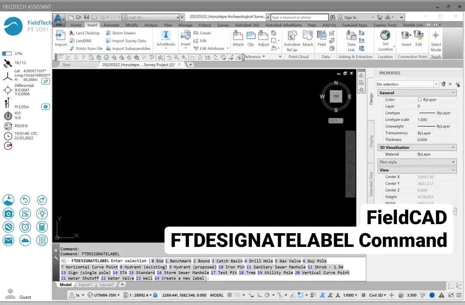Click the FieldTech table grid icon
The image size is (465, 305).
tap(42, 240)
